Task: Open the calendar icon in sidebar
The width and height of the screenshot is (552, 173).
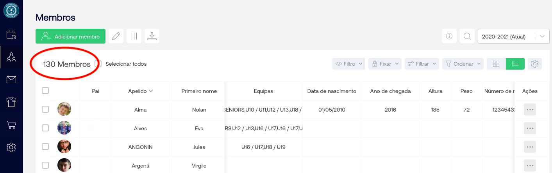Action: (x=11, y=34)
